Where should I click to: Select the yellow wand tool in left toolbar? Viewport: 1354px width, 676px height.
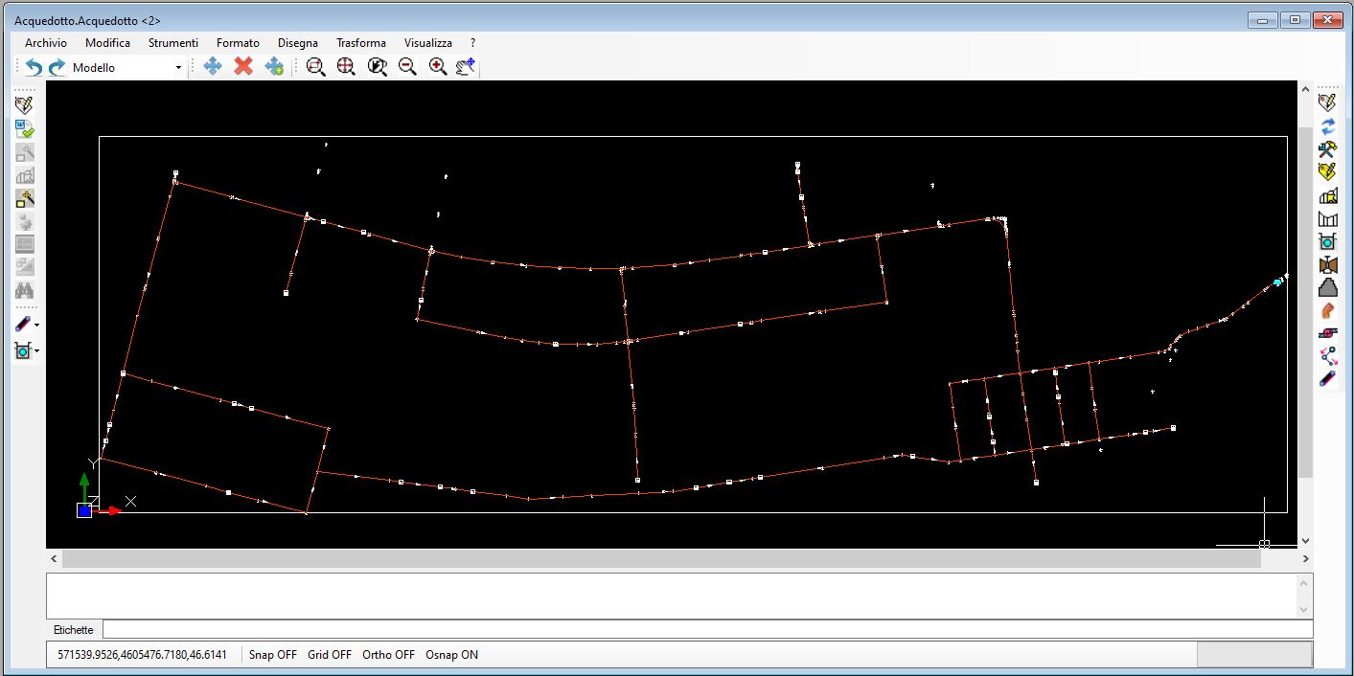point(25,198)
